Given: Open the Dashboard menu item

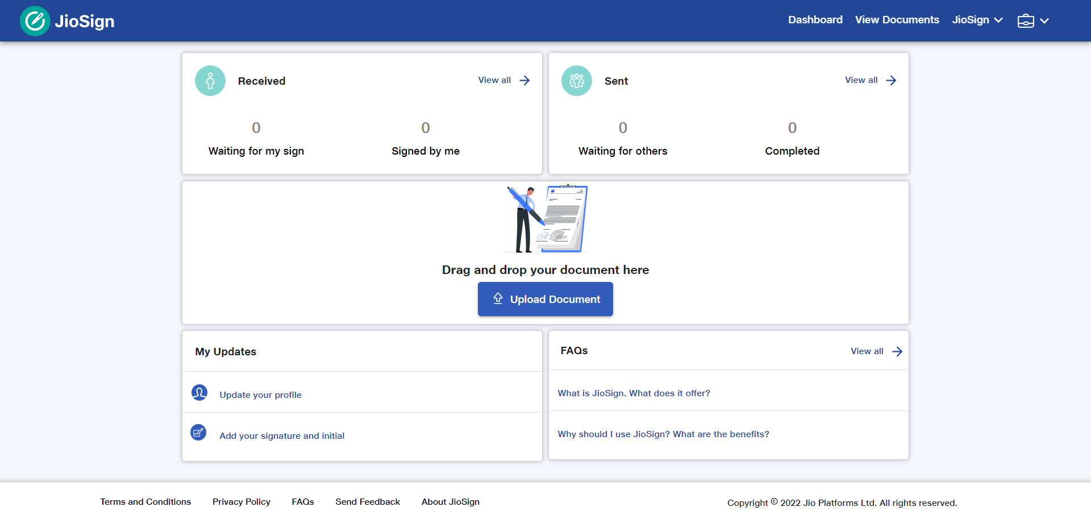Looking at the screenshot, I should pyautogui.click(x=815, y=20).
